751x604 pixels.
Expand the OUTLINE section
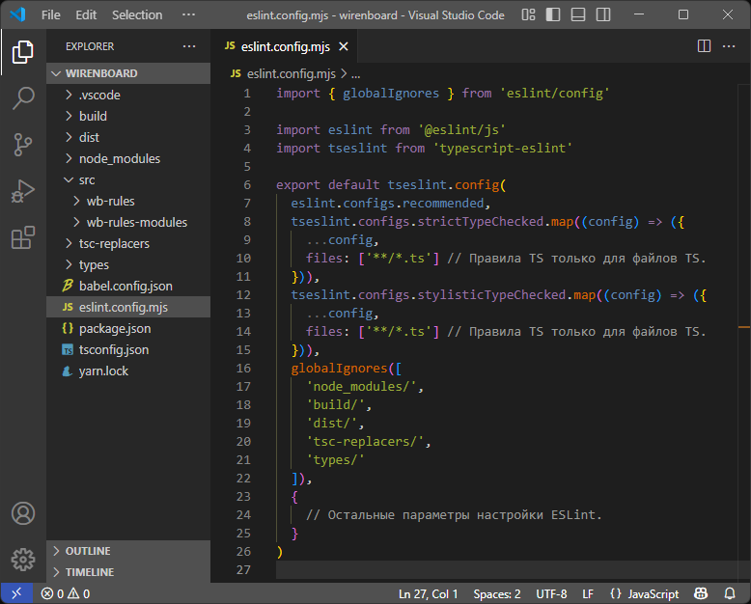pos(87,551)
